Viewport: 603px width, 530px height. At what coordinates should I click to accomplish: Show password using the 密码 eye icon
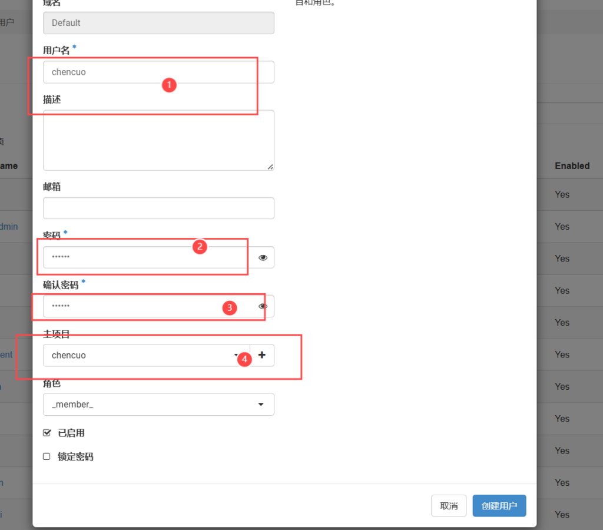tap(263, 257)
